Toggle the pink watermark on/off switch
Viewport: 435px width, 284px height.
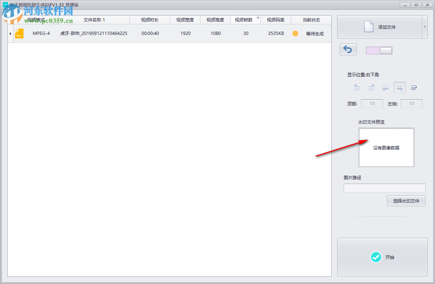[x=379, y=51]
